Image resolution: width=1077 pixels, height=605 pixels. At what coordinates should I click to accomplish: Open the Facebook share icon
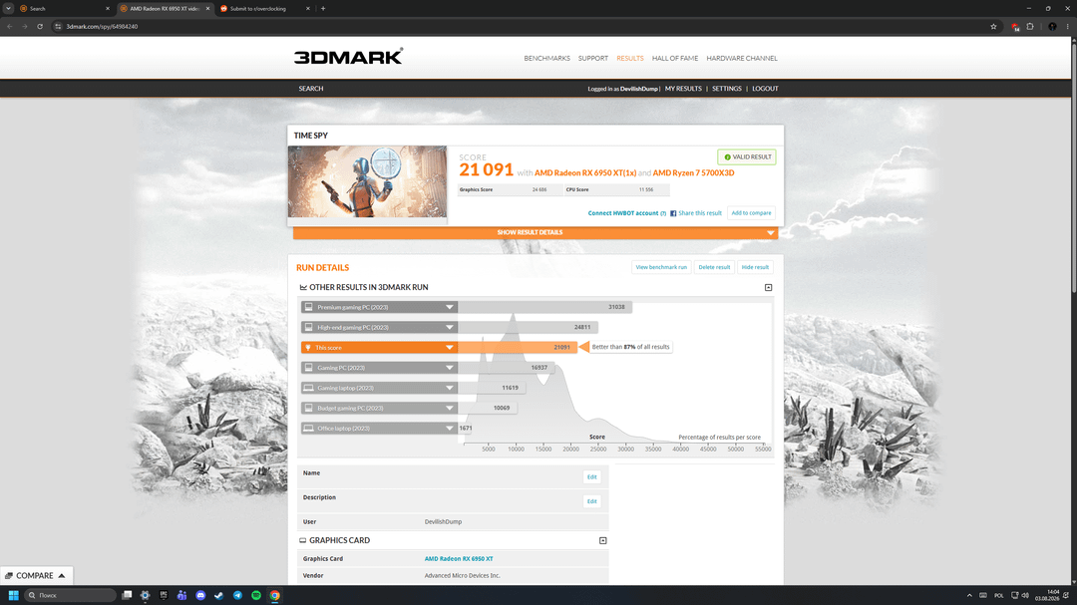coord(673,213)
